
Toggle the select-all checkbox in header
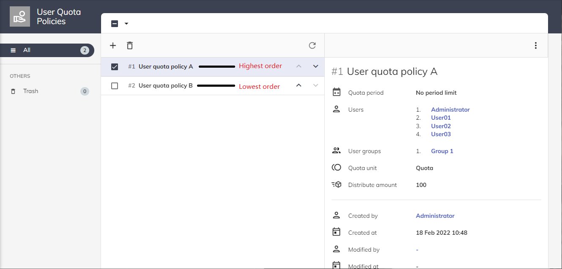(x=115, y=24)
